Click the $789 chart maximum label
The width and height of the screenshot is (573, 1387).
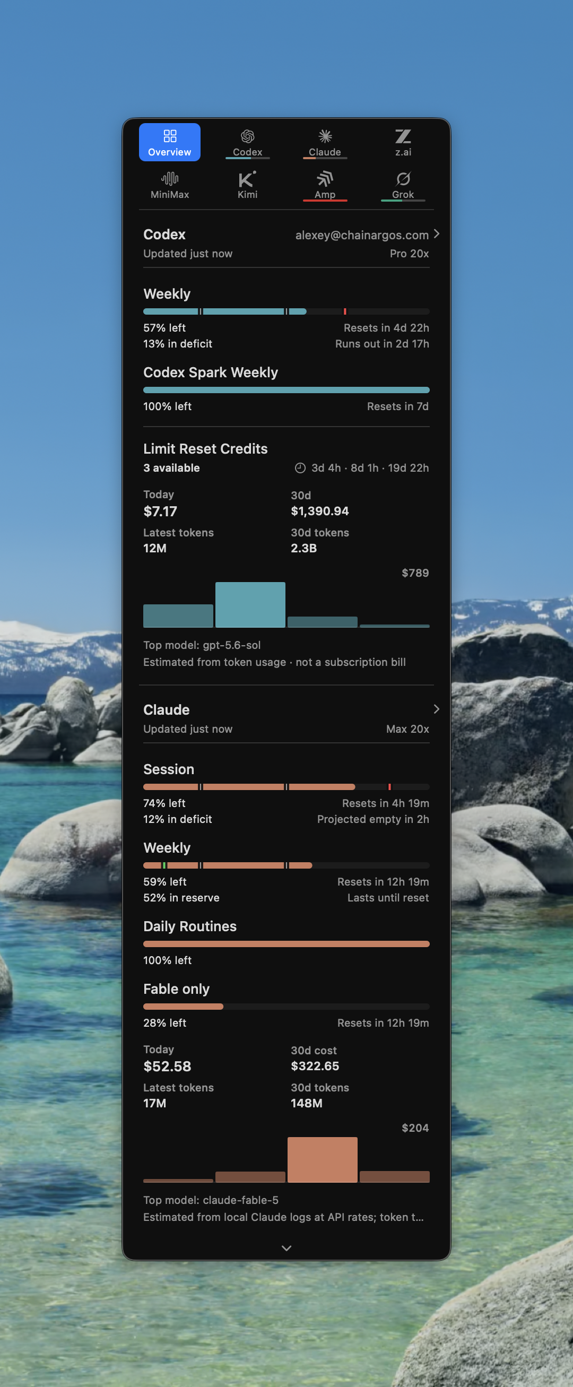click(415, 573)
